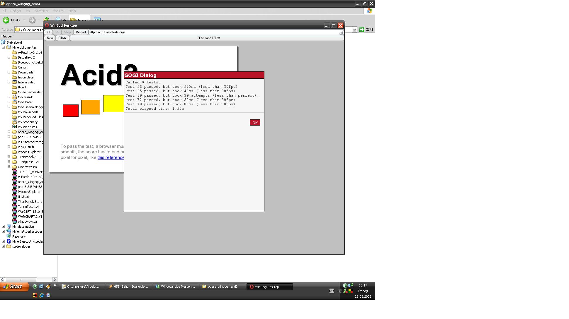The image size is (569, 319).
Task: Open the Favoritter menu in Explorer
Action: point(41,11)
